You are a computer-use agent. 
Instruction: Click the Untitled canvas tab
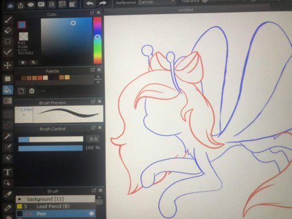(186, 10)
